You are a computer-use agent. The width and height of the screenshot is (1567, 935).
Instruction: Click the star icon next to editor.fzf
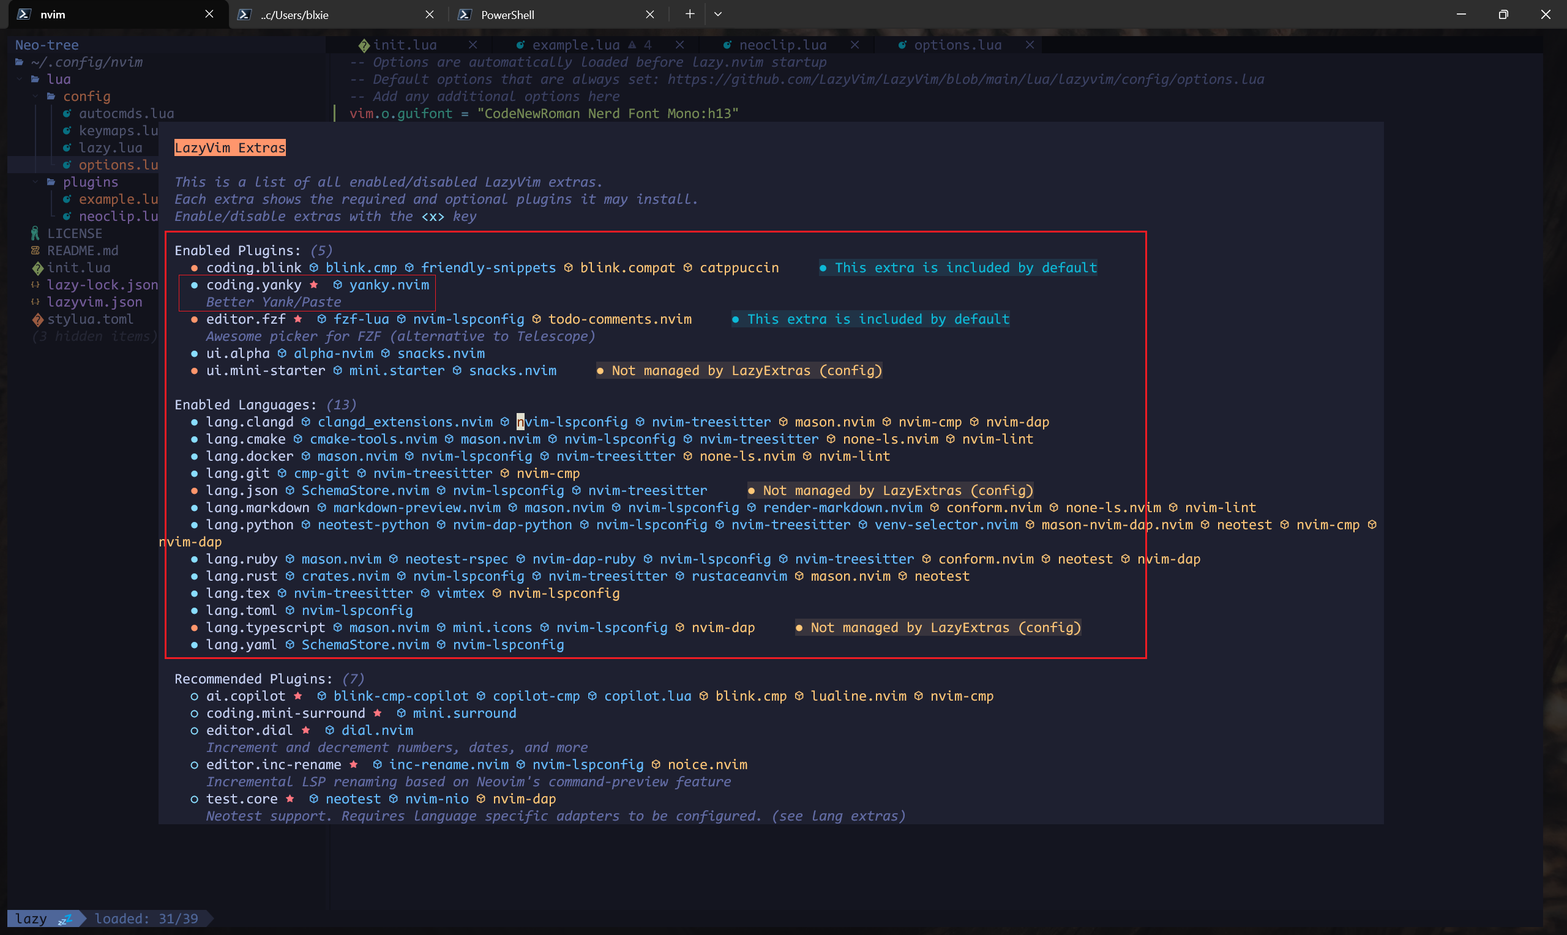(x=298, y=319)
